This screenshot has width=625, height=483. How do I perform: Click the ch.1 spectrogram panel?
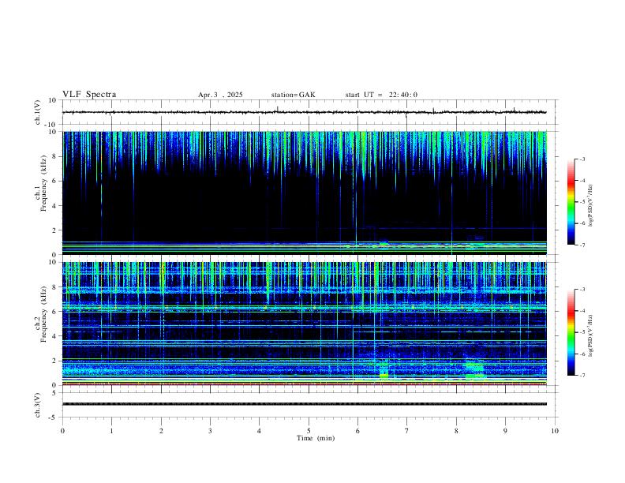[305, 193]
